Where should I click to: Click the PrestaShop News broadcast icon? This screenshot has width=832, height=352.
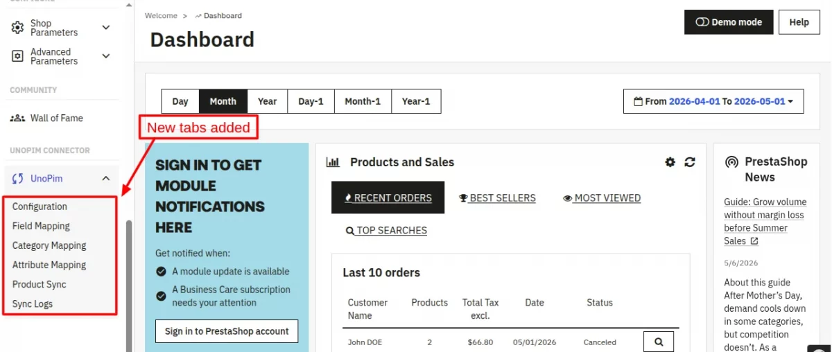point(731,162)
